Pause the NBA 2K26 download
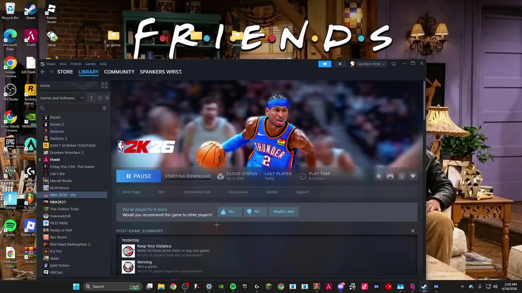 click(x=139, y=176)
